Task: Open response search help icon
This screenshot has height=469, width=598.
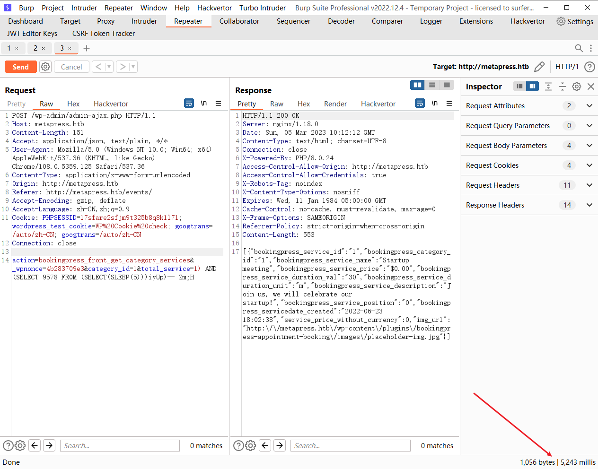Action: point(239,445)
